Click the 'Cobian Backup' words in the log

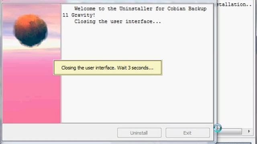[x=187, y=8]
